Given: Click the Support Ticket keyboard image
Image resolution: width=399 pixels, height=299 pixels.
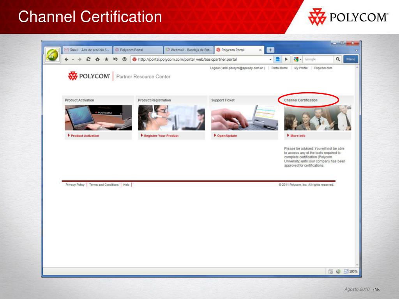Looking at the screenshot, I should tap(245, 118).
